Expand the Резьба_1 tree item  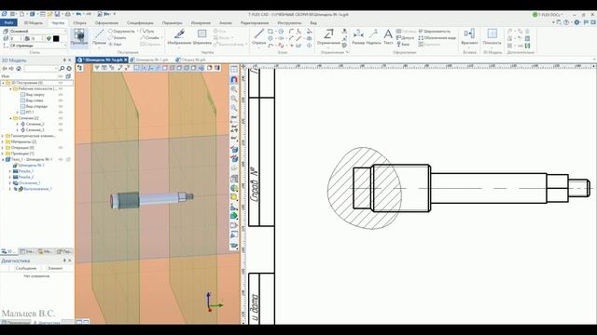click(10, 171)
